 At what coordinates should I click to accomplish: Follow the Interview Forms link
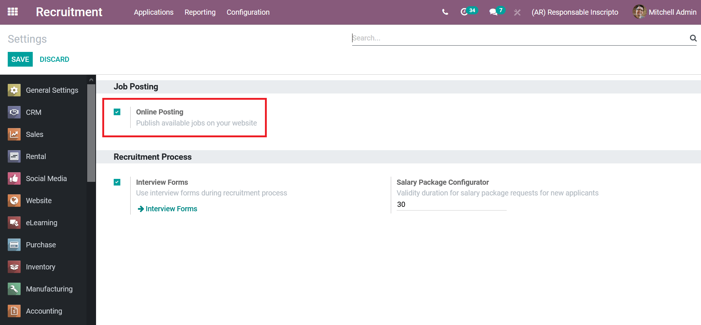click(x=171, y=209)
